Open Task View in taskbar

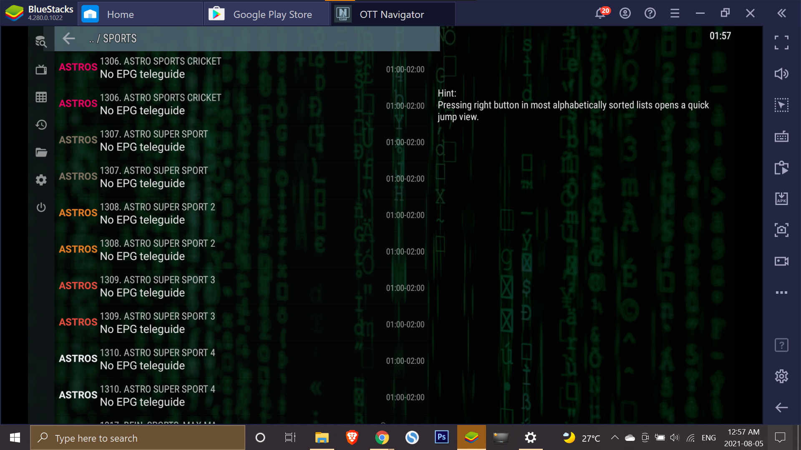pyautogui.click(x=290, y=437)
